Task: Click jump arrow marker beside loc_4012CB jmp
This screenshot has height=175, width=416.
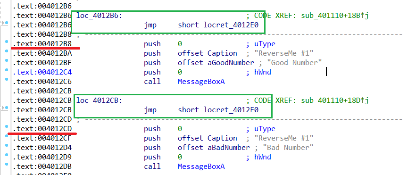Action: click(4, 108)
